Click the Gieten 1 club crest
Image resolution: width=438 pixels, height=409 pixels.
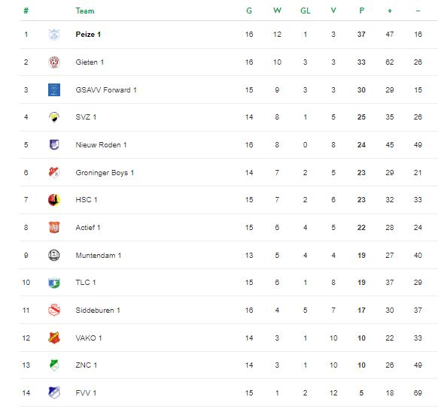click(54, 62)
